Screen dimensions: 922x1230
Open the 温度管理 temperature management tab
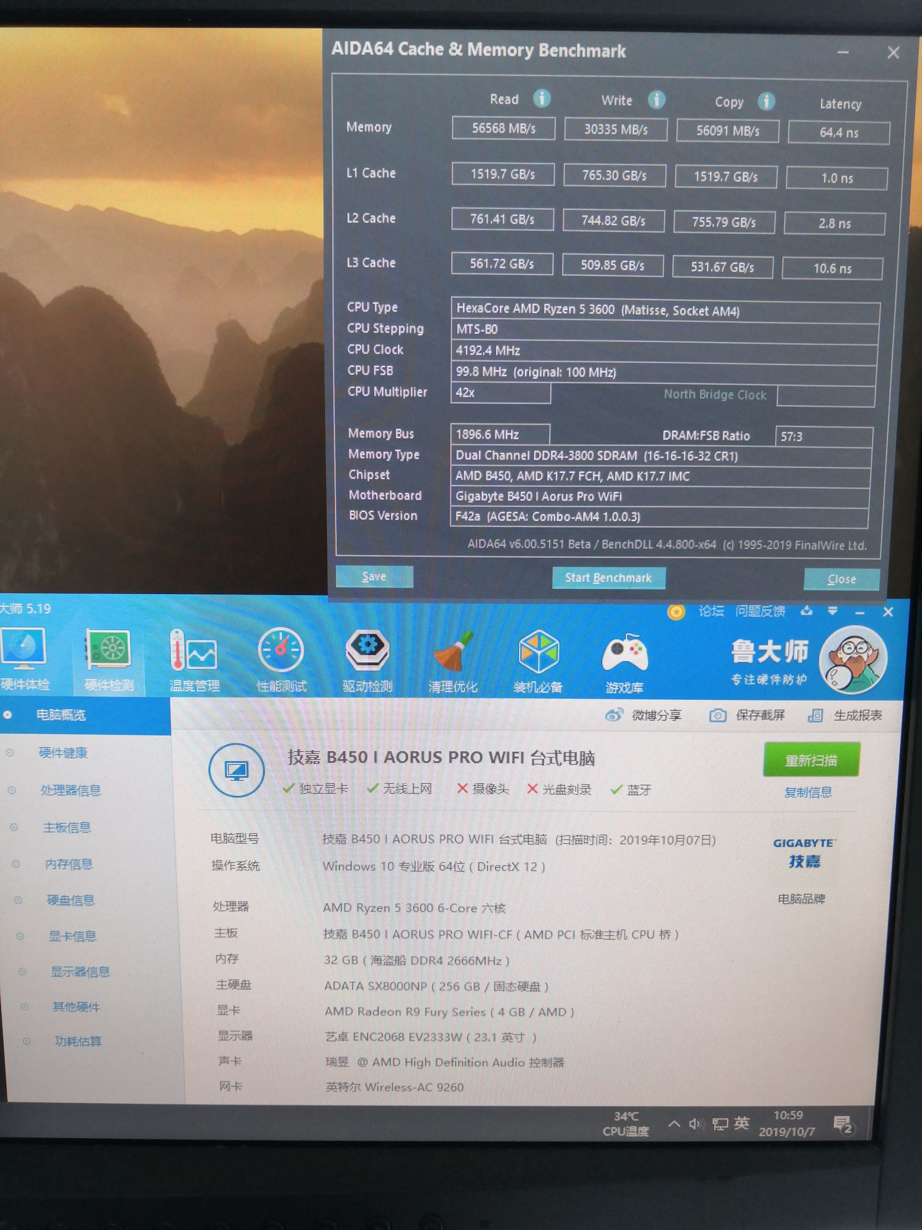(194, 661)
